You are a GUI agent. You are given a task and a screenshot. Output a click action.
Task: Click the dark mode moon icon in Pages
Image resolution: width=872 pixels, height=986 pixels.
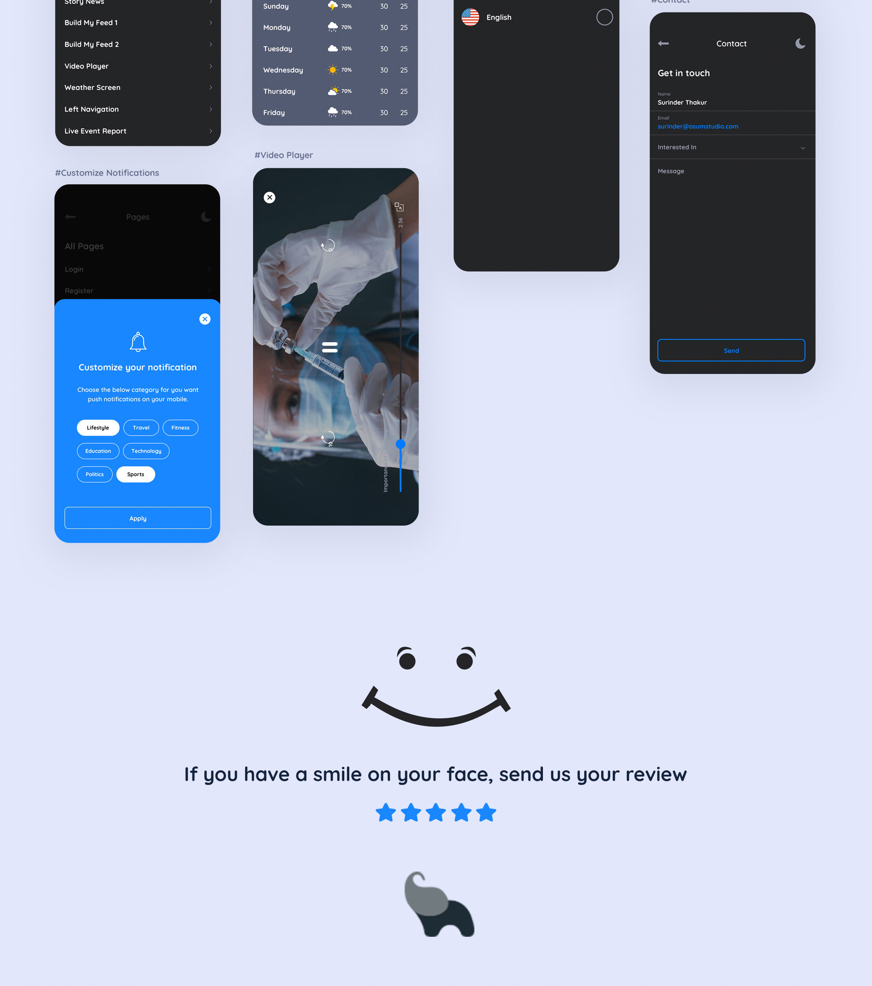coord(205,216)
